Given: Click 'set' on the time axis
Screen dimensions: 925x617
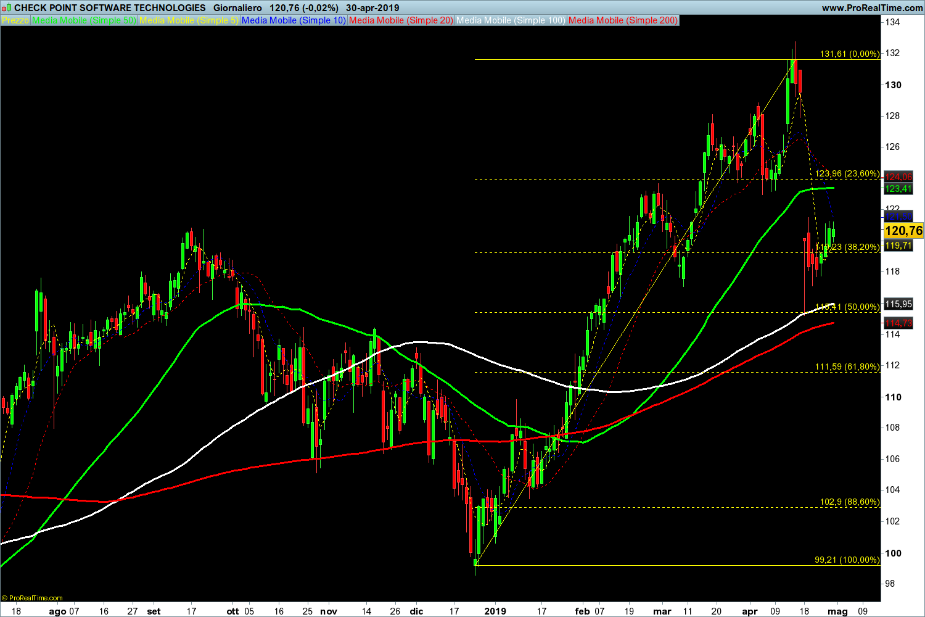Looking at the screenshot, I should 154,611.
